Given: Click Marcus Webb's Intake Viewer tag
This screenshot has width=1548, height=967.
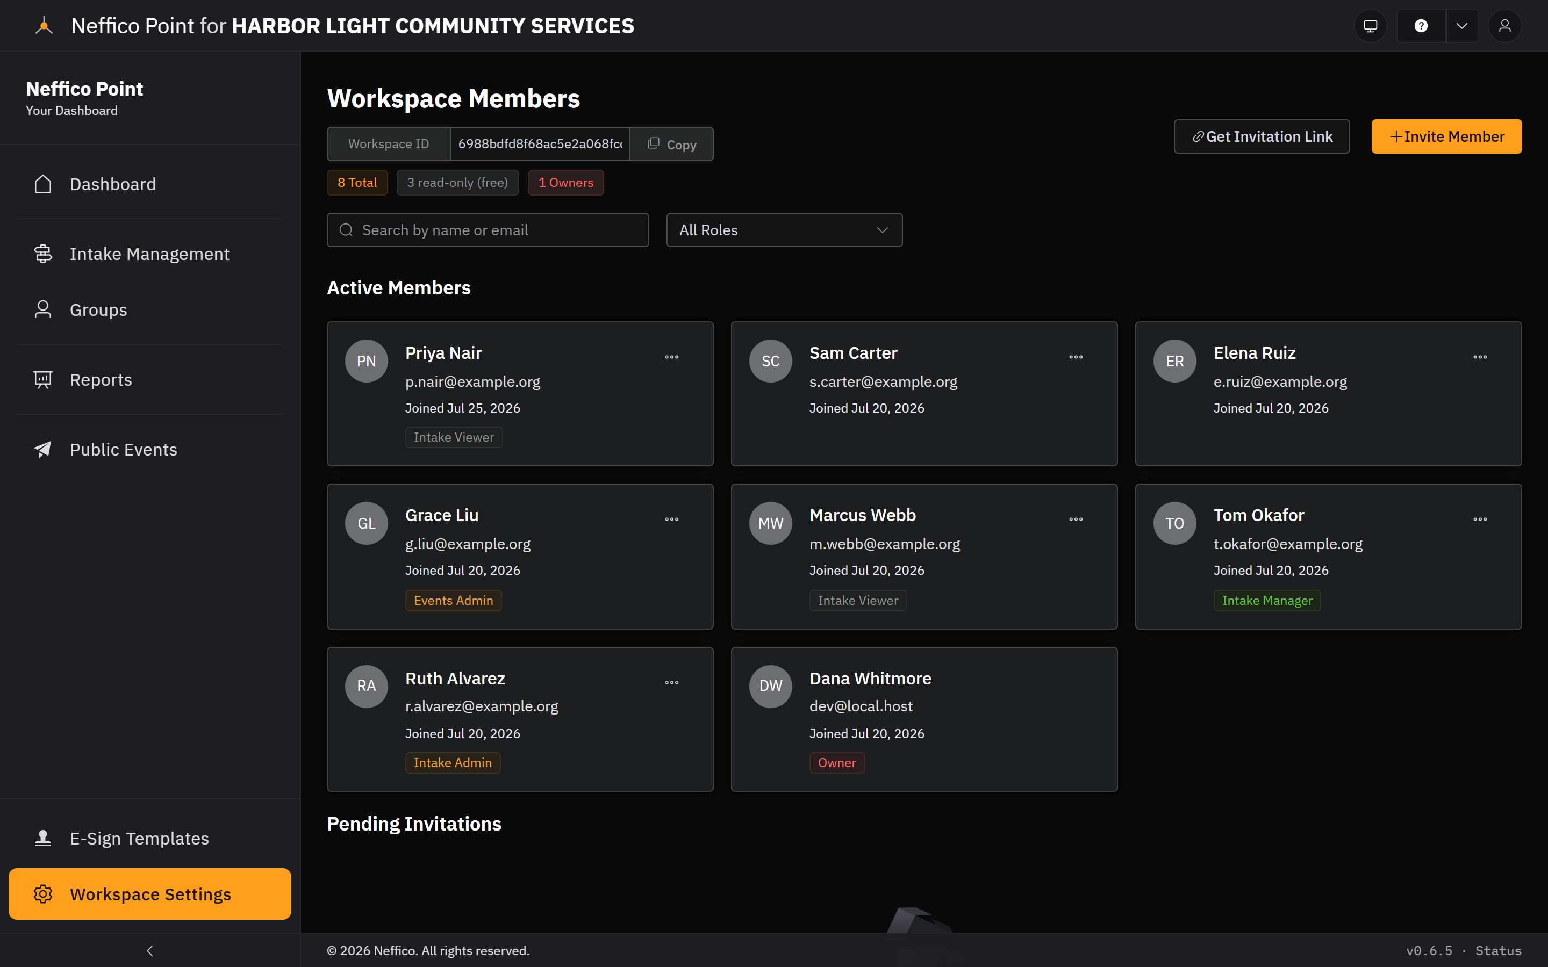Looking at the screenshot, I should [858, 600].
